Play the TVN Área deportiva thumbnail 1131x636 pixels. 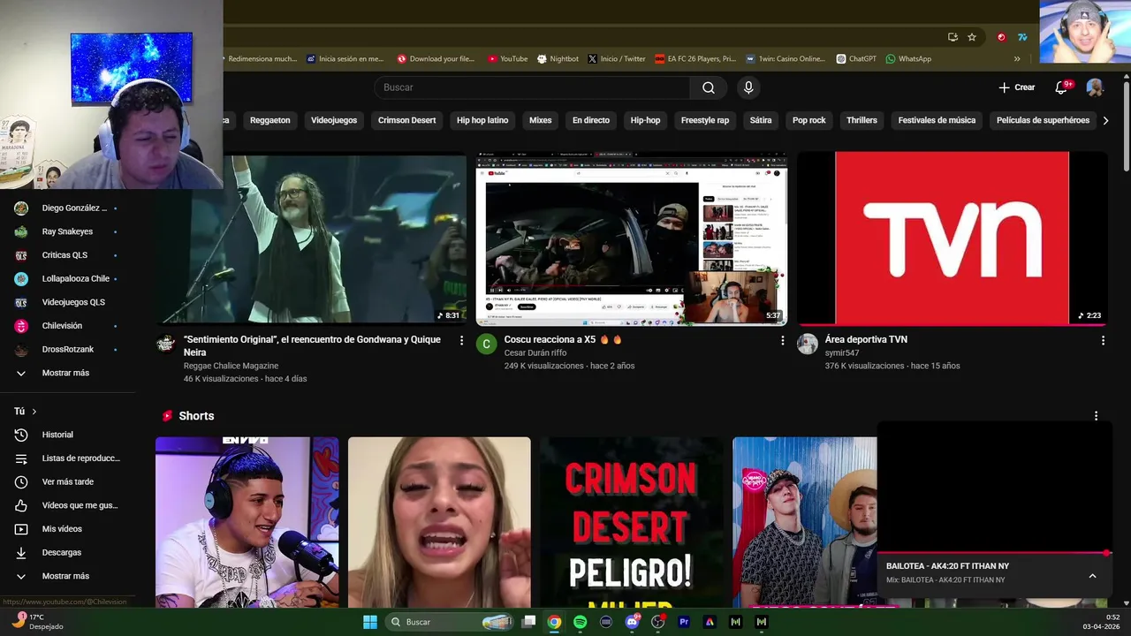(953, 238)
